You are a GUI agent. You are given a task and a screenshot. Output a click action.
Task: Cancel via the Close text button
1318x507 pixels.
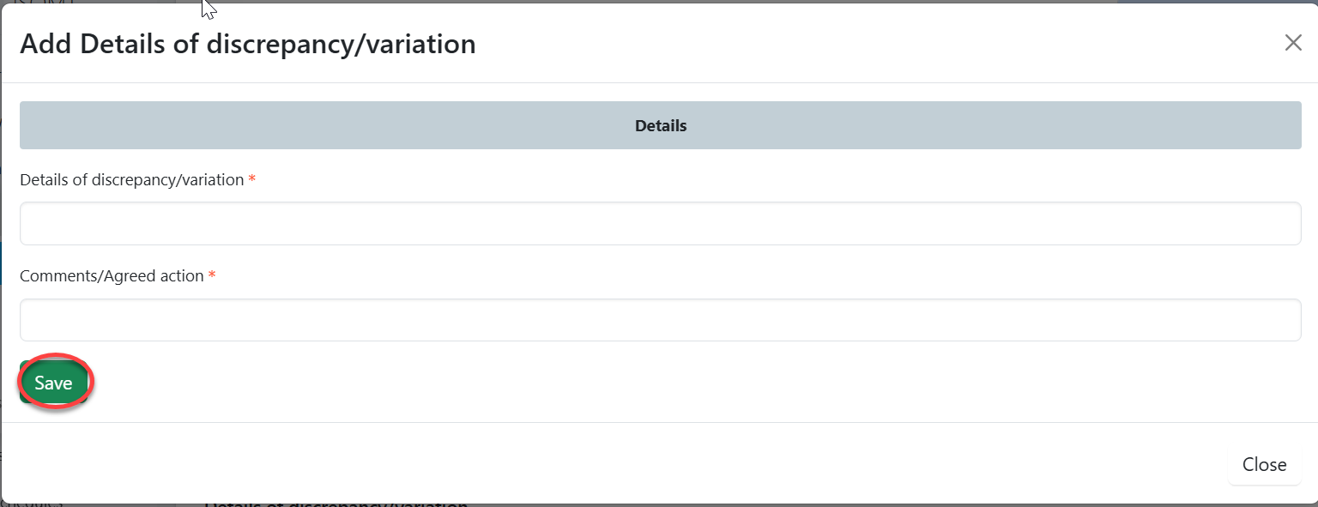pos(1264,465)
